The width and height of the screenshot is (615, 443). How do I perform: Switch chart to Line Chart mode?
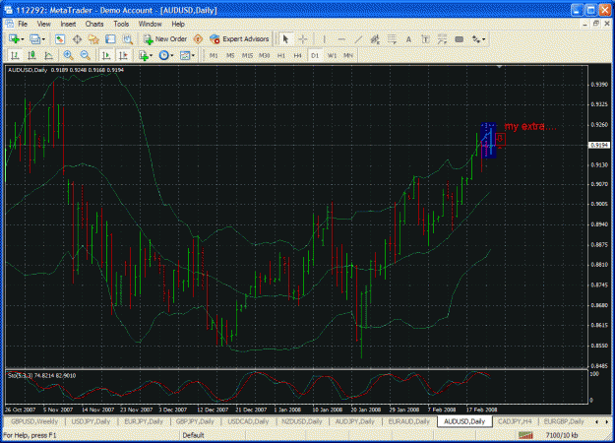coord(48,55)
